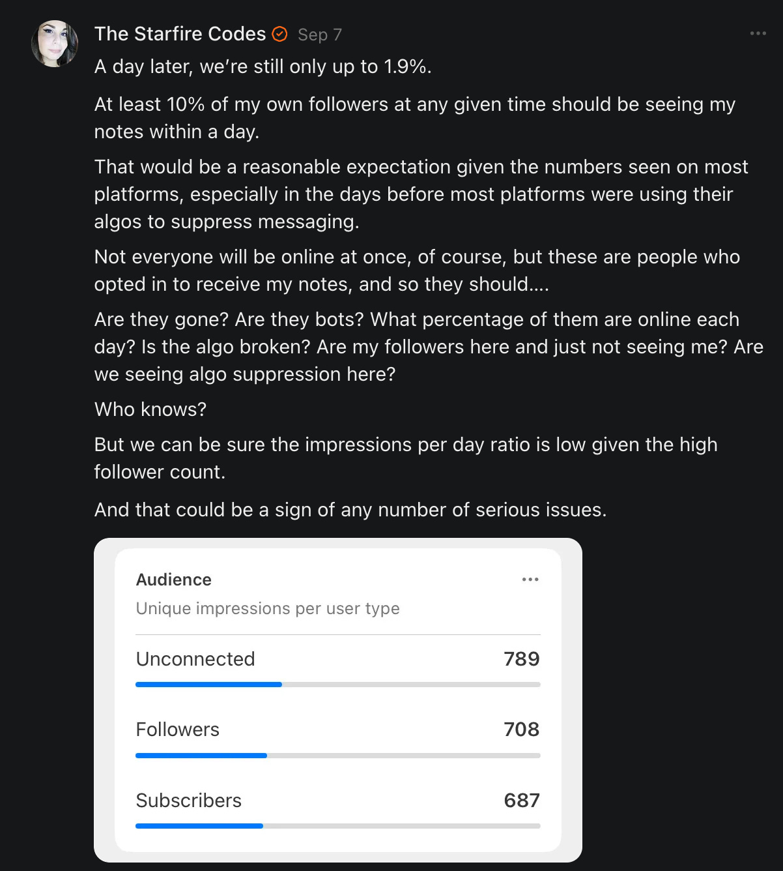Open the Audience card's three-dot menu
The width and height of the screenshot is (783, 871).
tap(530, 580)
